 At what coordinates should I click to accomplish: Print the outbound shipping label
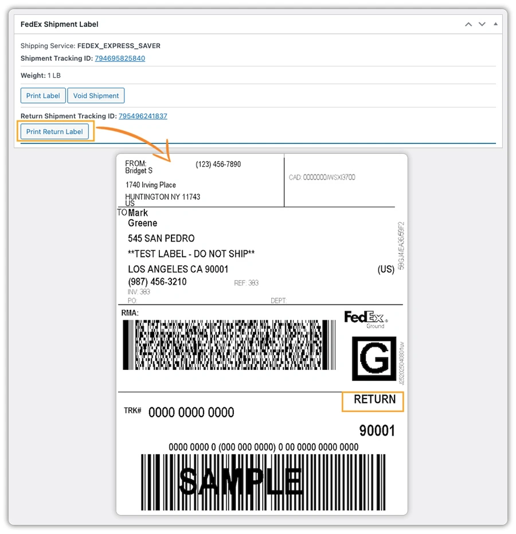[42, 95]
